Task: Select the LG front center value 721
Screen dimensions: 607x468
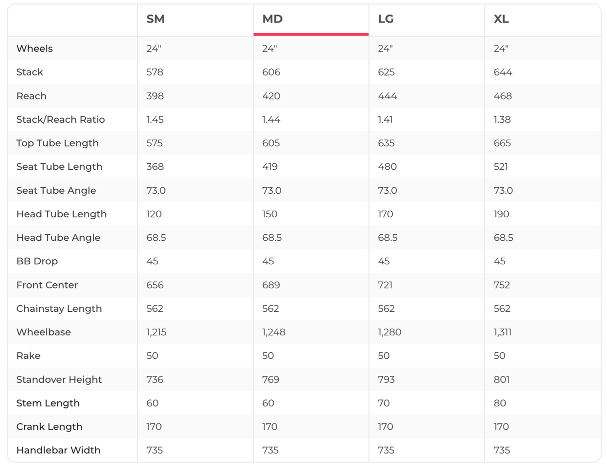Action: (385, 285)
